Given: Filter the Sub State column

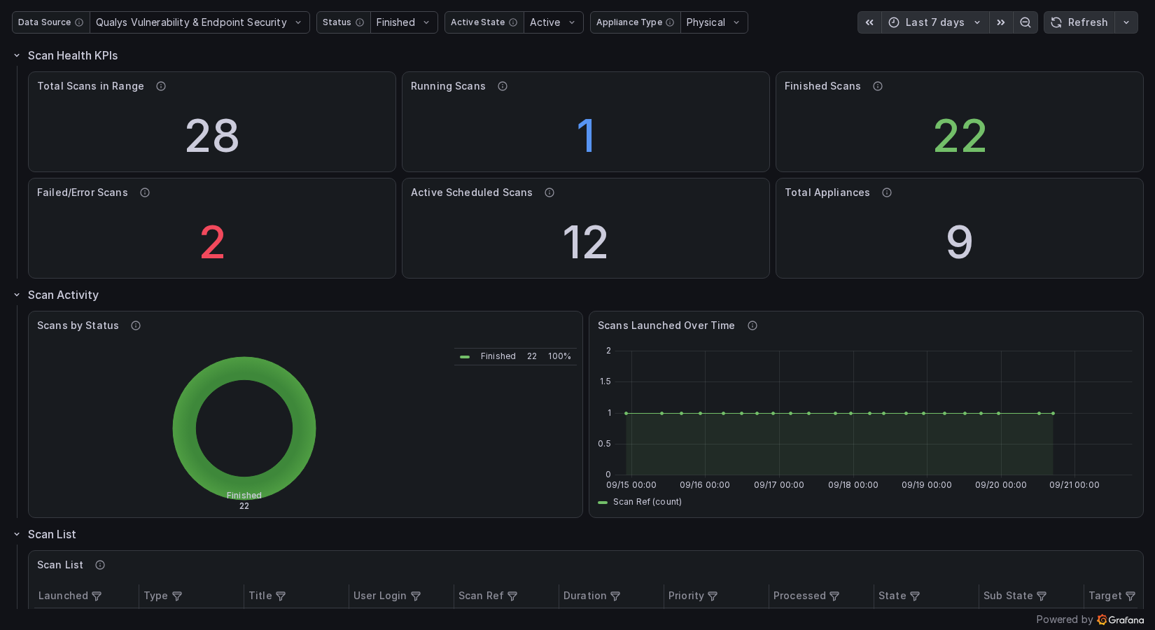Looking at the screenshot, I should point(1042,596).
